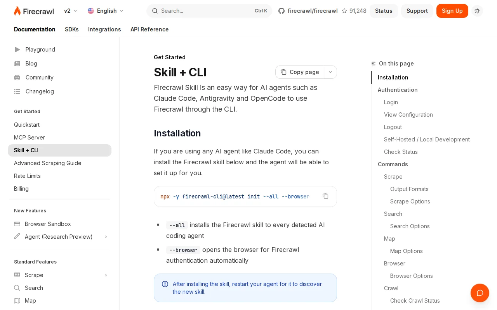This screenshot has width=497, height=310.
Task: Click the info icon in callout
Action: [165, 284]
